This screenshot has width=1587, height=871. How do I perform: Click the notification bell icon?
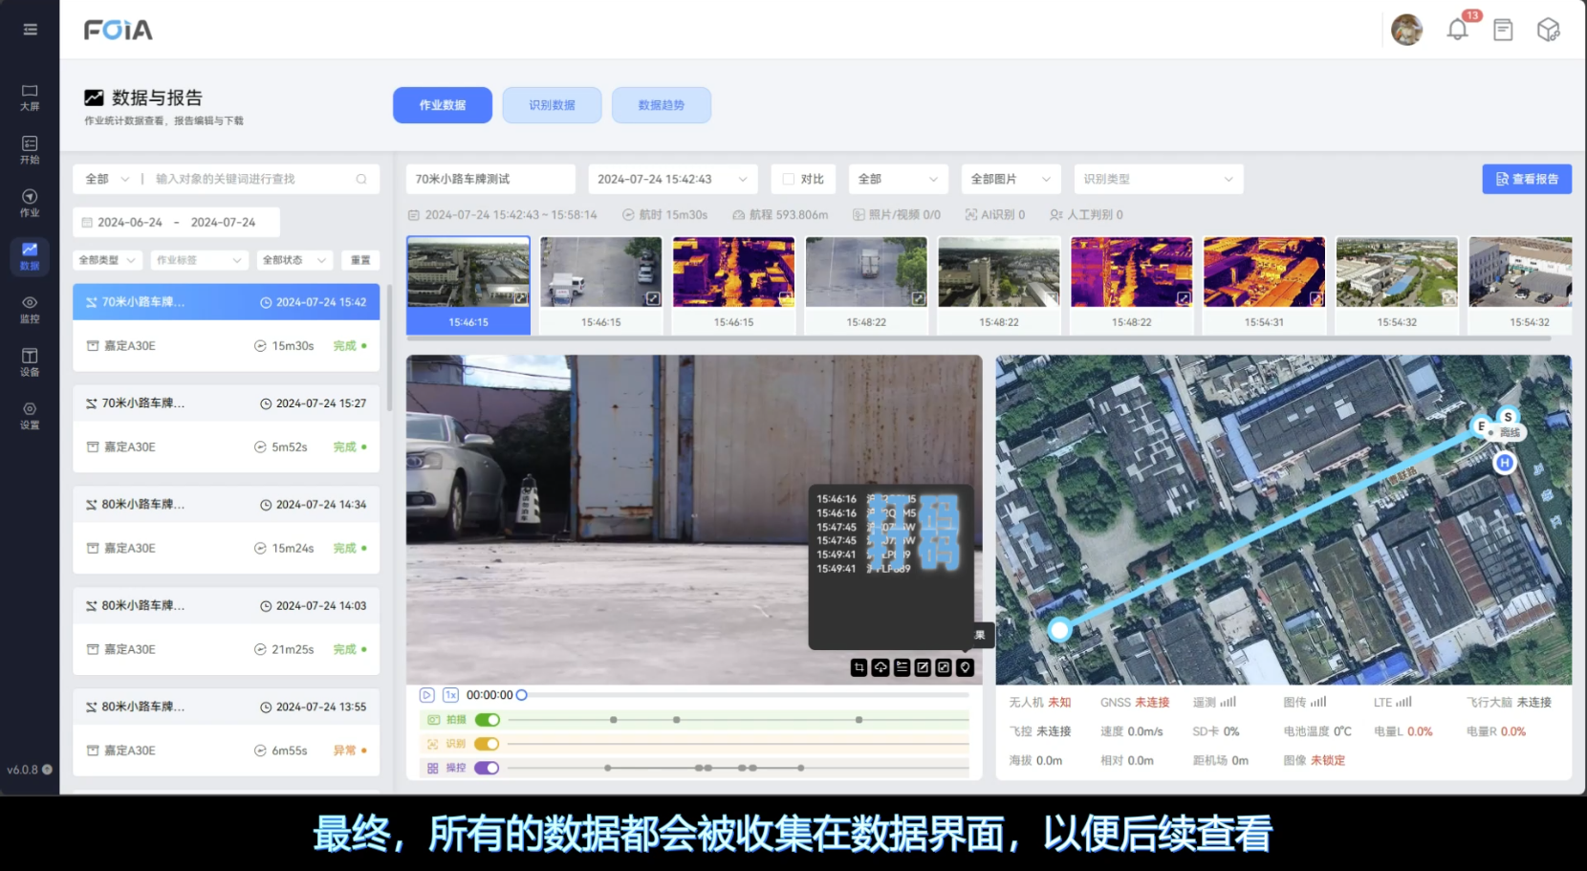(1457, 30)
